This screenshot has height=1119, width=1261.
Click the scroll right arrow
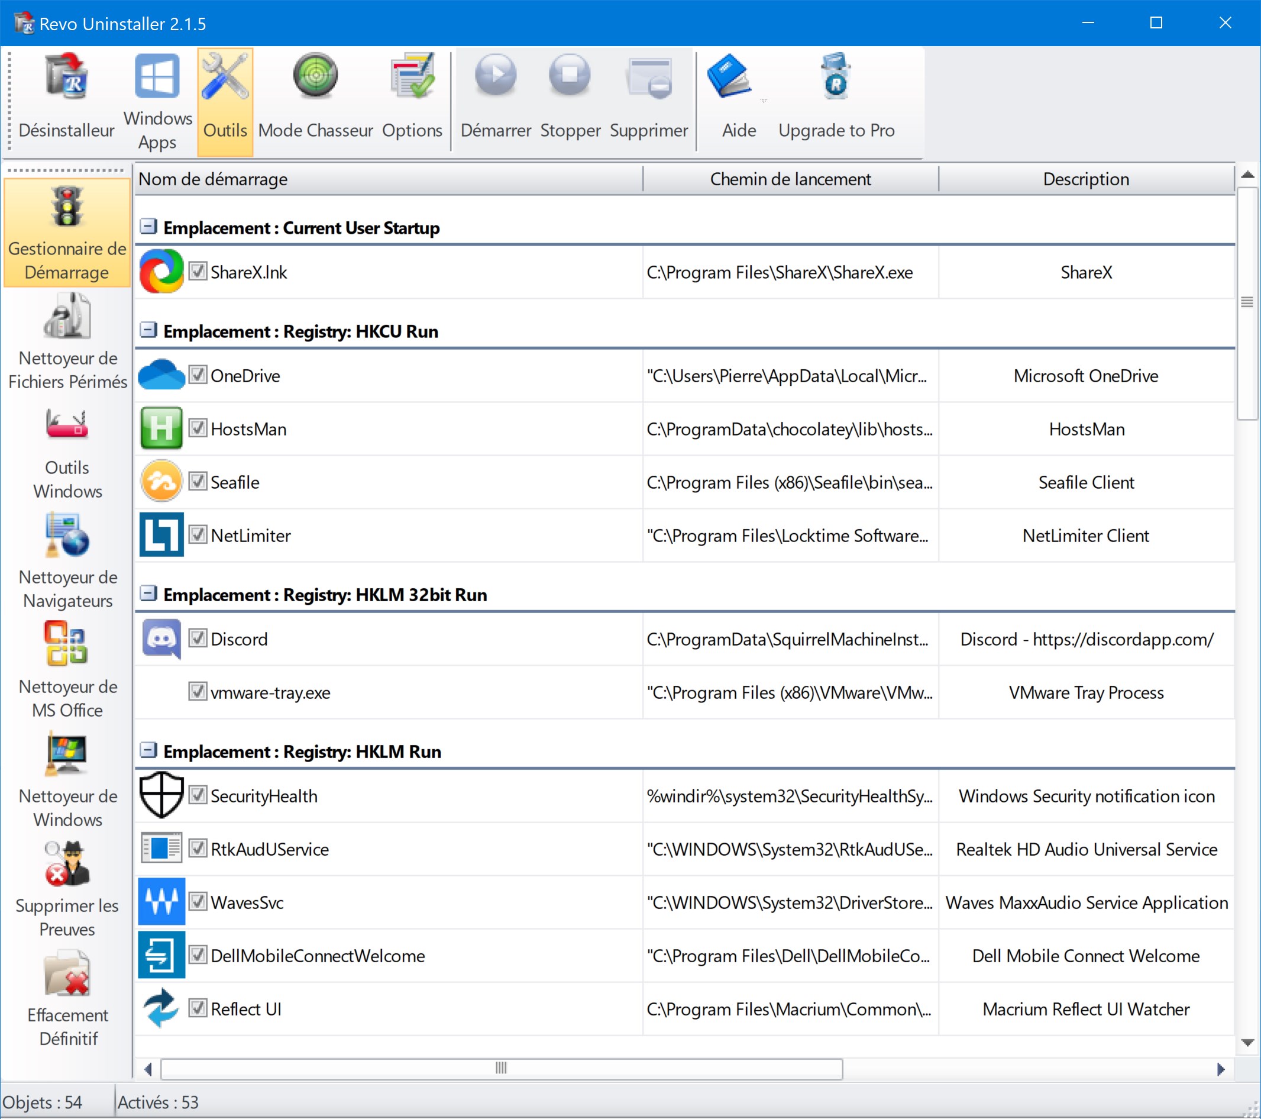(x=1221, y=1069)
